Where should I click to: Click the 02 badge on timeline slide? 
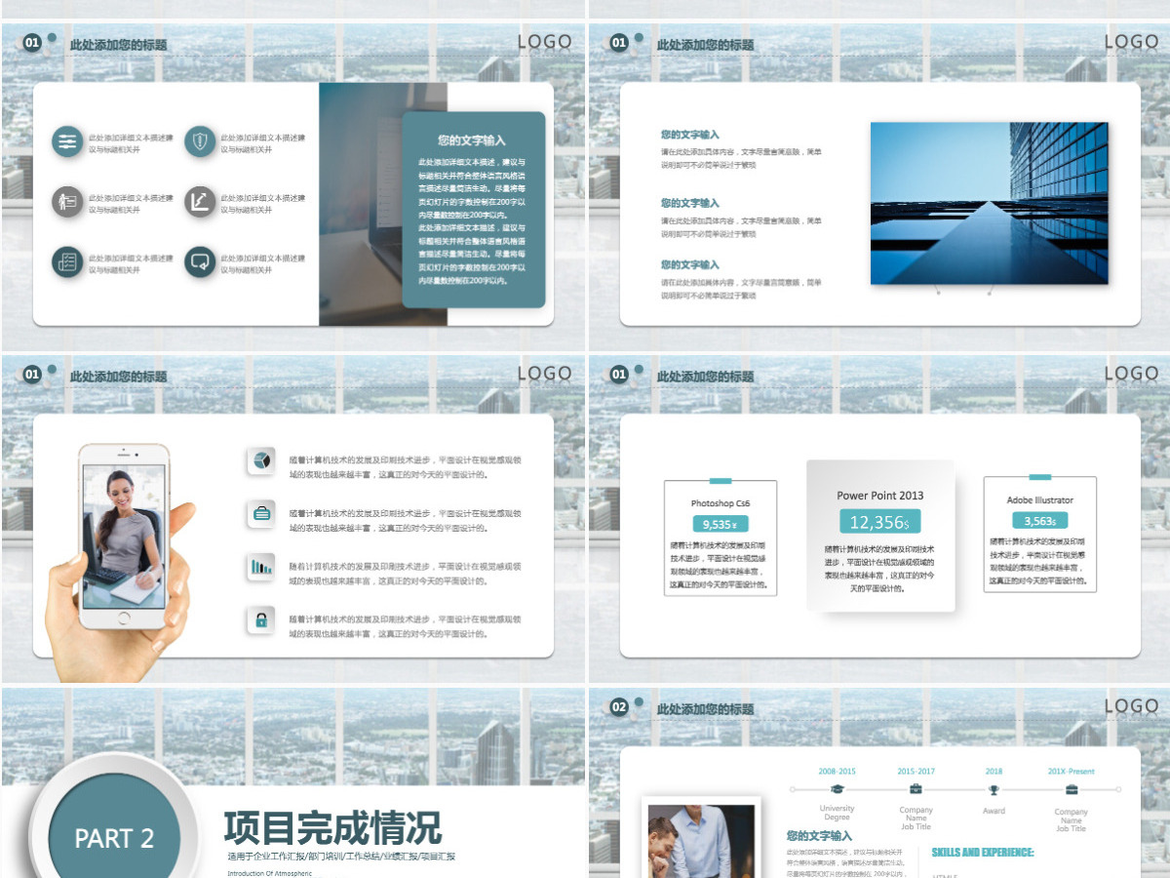[x=619, y=707]
